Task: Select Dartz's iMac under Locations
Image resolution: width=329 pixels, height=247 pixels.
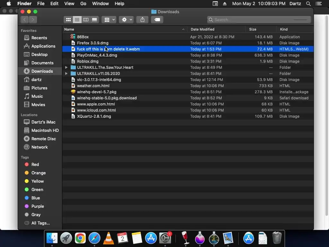Action: 40,122
